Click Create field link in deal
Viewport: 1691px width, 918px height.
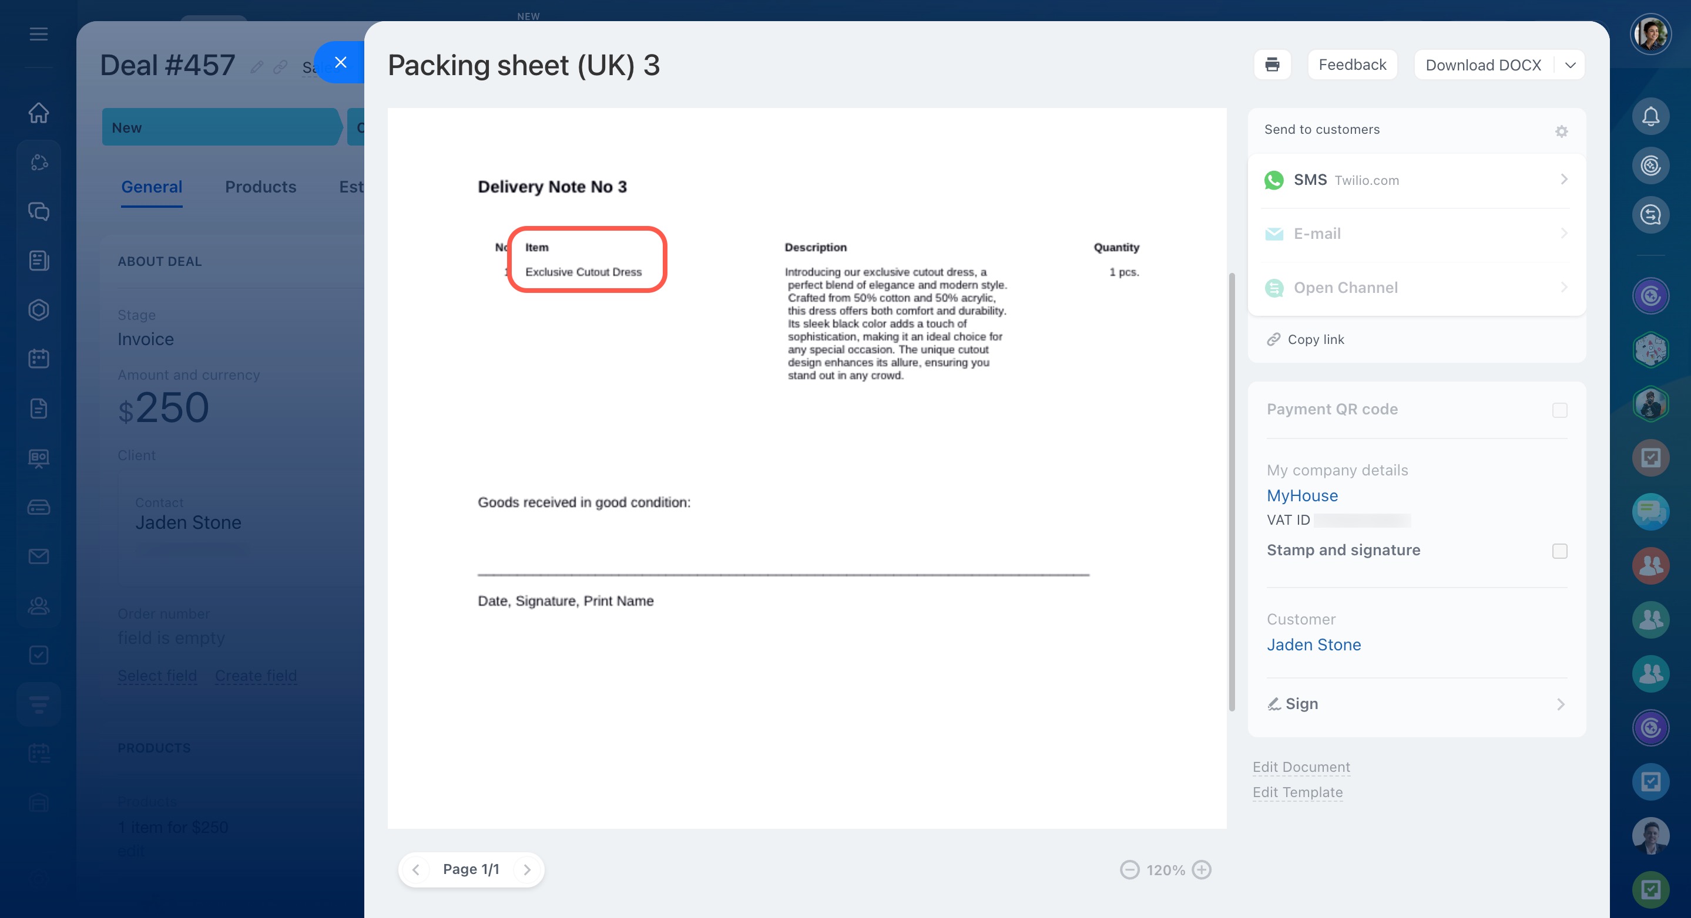coord(256,676)
